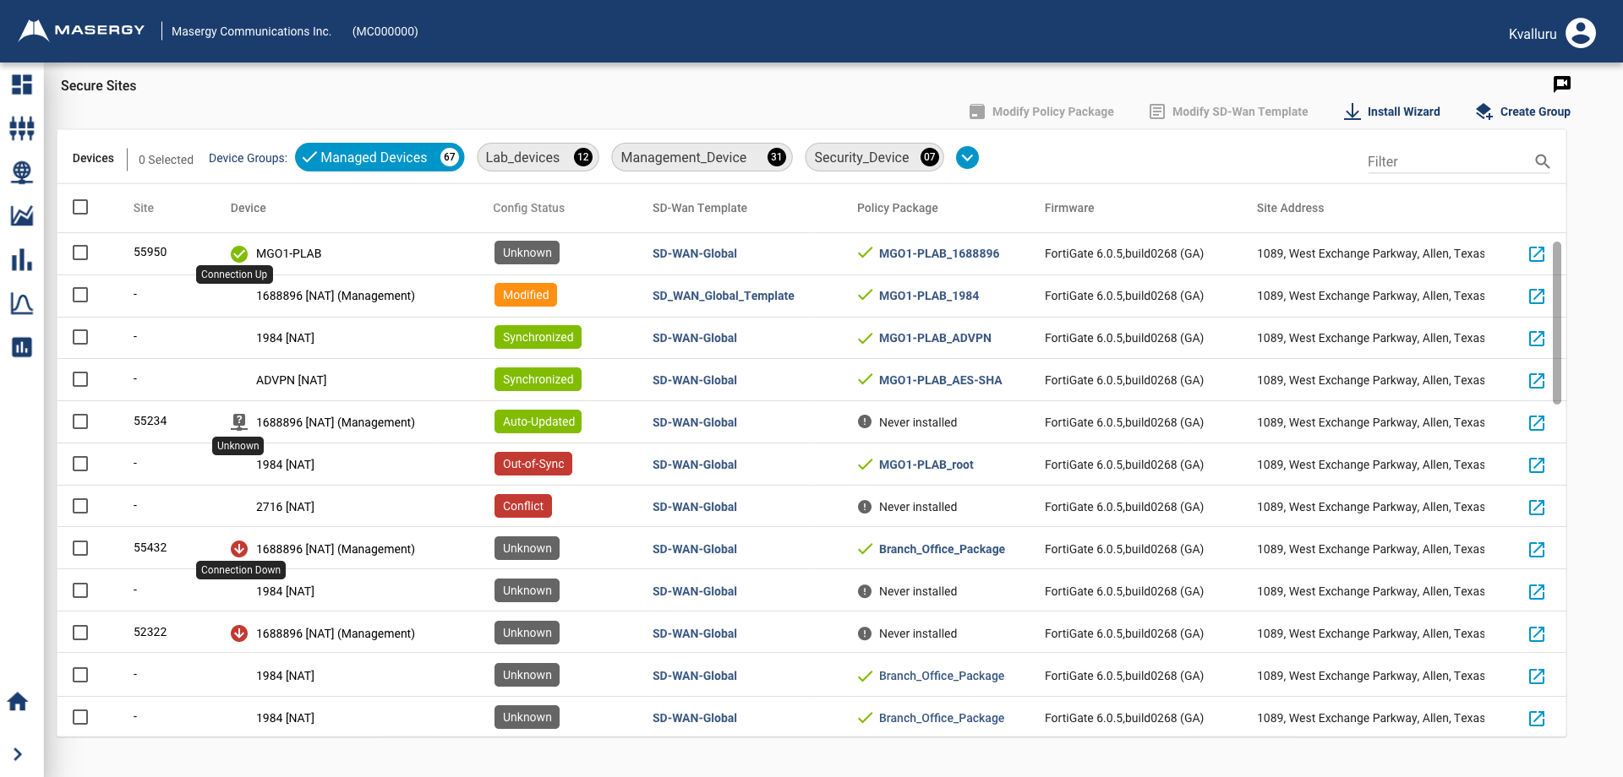Open the bar chart reports icon
The width and height of the screenshot is (1623, 777).
click(21, 260)
